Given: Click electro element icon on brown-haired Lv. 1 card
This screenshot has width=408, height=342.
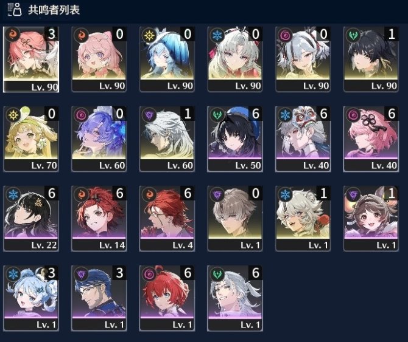Looking at the screenshot, I should [353, 194].
